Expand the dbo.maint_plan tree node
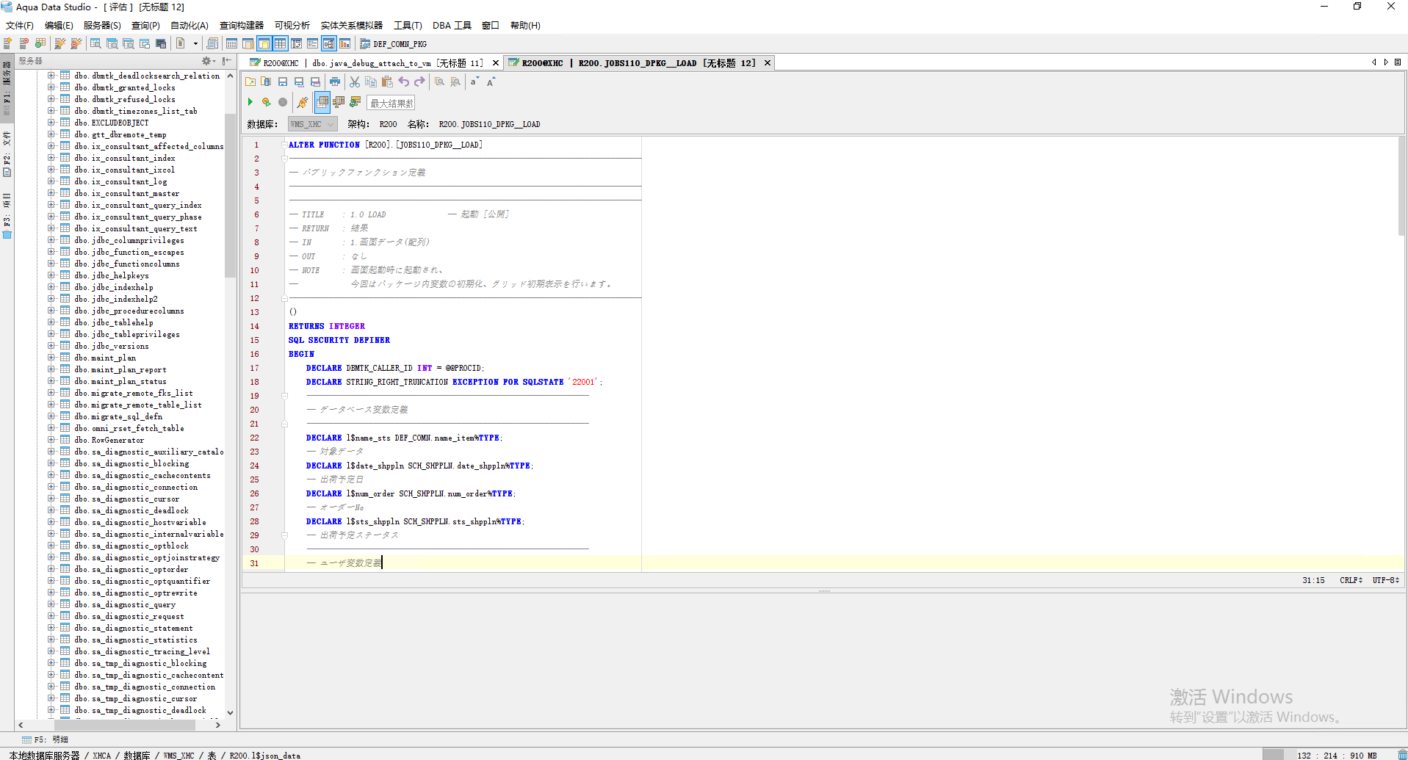Image resolution: width=1408 pixels, height=760 pixels. 51,358
